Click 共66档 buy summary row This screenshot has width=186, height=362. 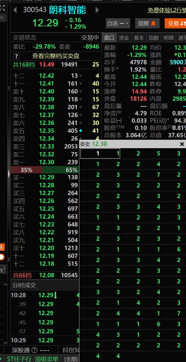coord(45,275)
